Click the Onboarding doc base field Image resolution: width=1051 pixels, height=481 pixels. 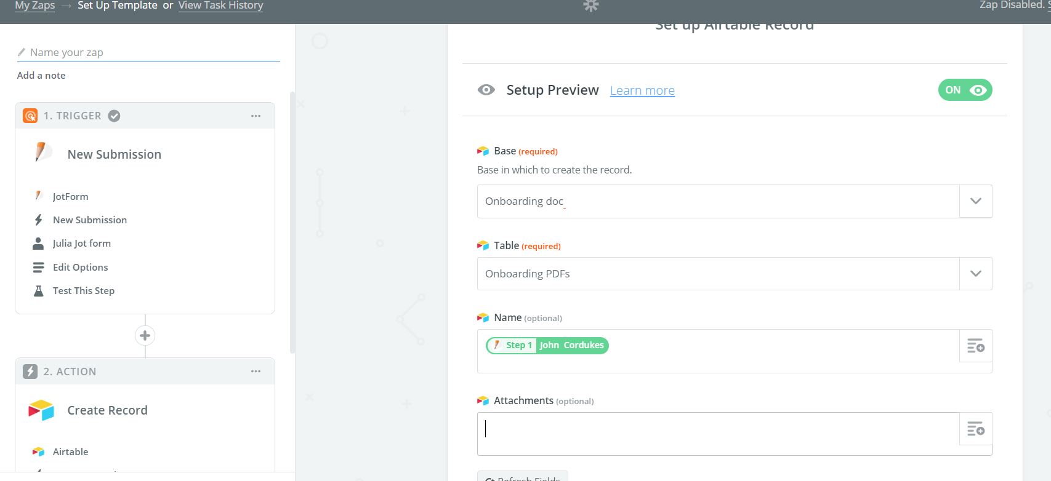click(718, 201)
